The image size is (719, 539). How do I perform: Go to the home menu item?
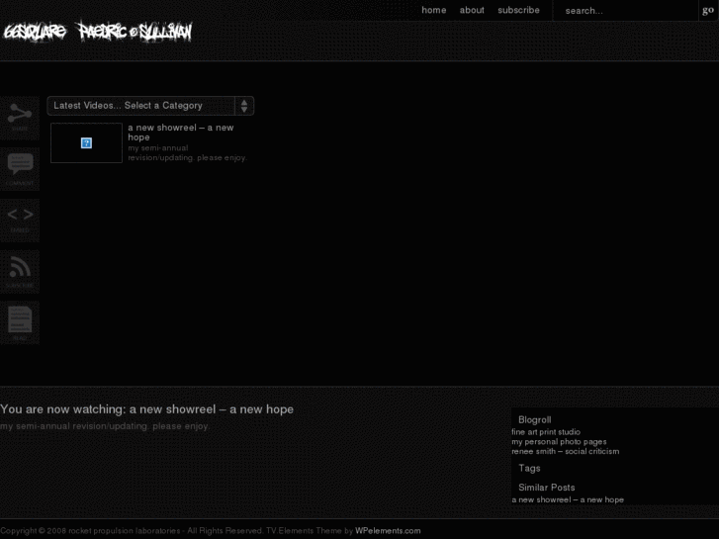point(434,10)
